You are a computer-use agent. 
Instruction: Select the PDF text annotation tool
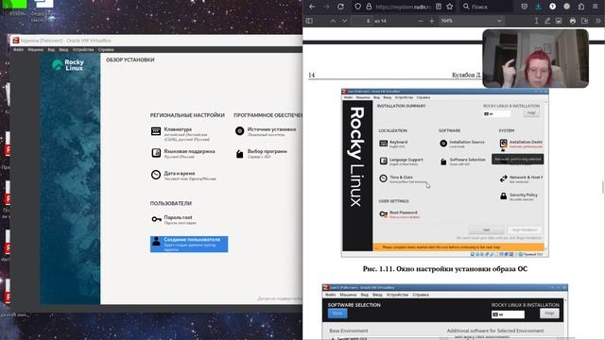tap(536, 21)
